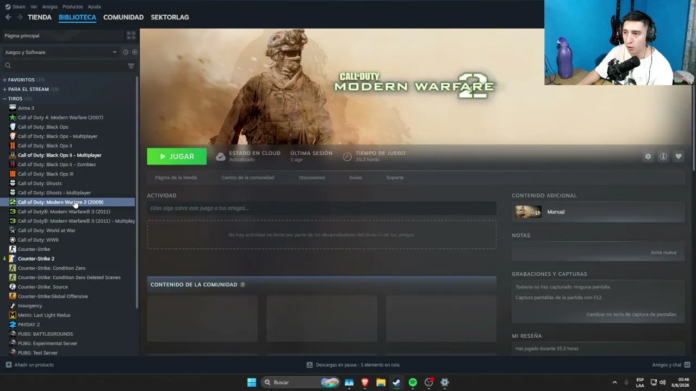Change screenshot capture key link
This screenshot has height=391, width=696.
pyautogui.click(x=631, y=314)
